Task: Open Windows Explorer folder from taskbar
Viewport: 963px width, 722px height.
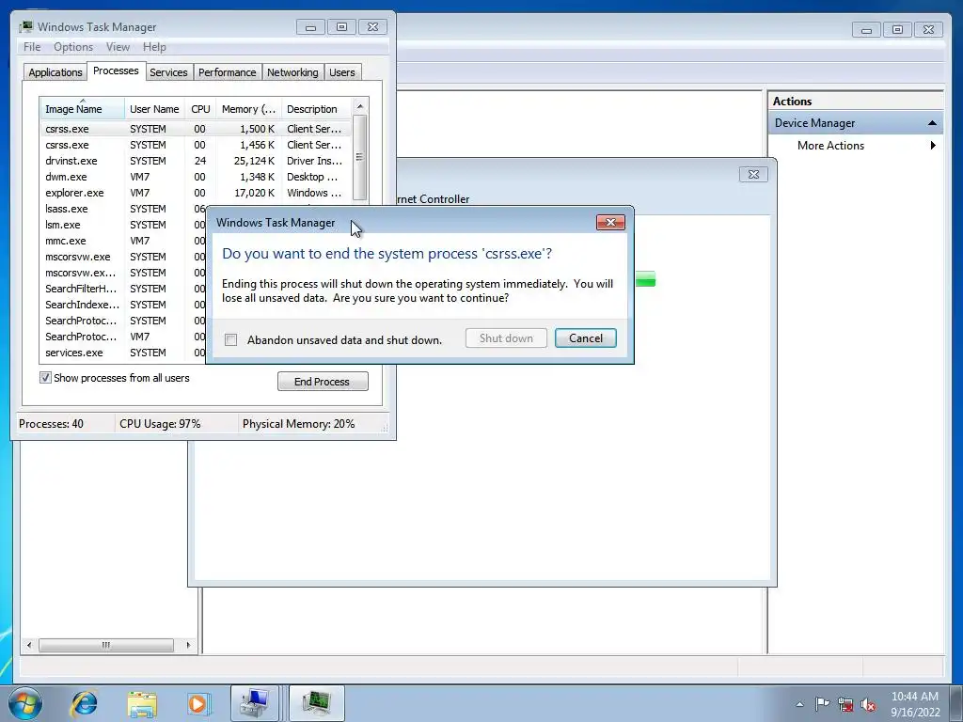Action: 142,703
